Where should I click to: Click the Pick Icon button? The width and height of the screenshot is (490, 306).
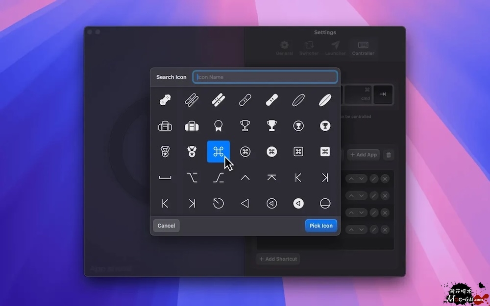[x=321, y=226]
